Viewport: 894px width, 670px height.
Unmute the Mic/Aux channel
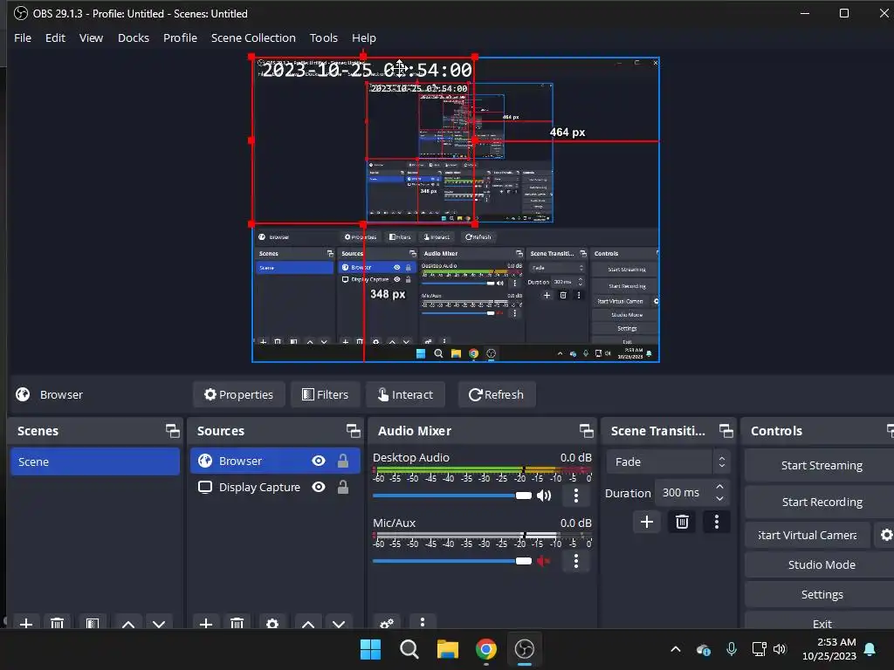click(x=543, y=561)
